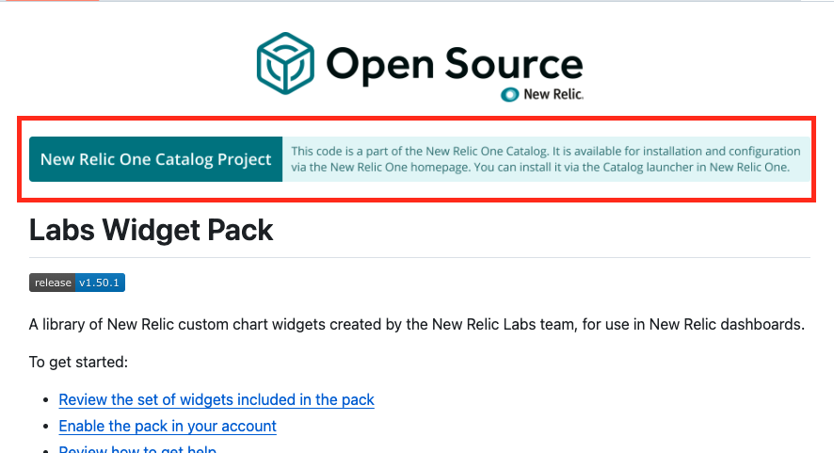This screenshot has width=834, height=453.
Task: Click the banner line starting "via the New Relic One homepage"
Action: coord(540,167)
